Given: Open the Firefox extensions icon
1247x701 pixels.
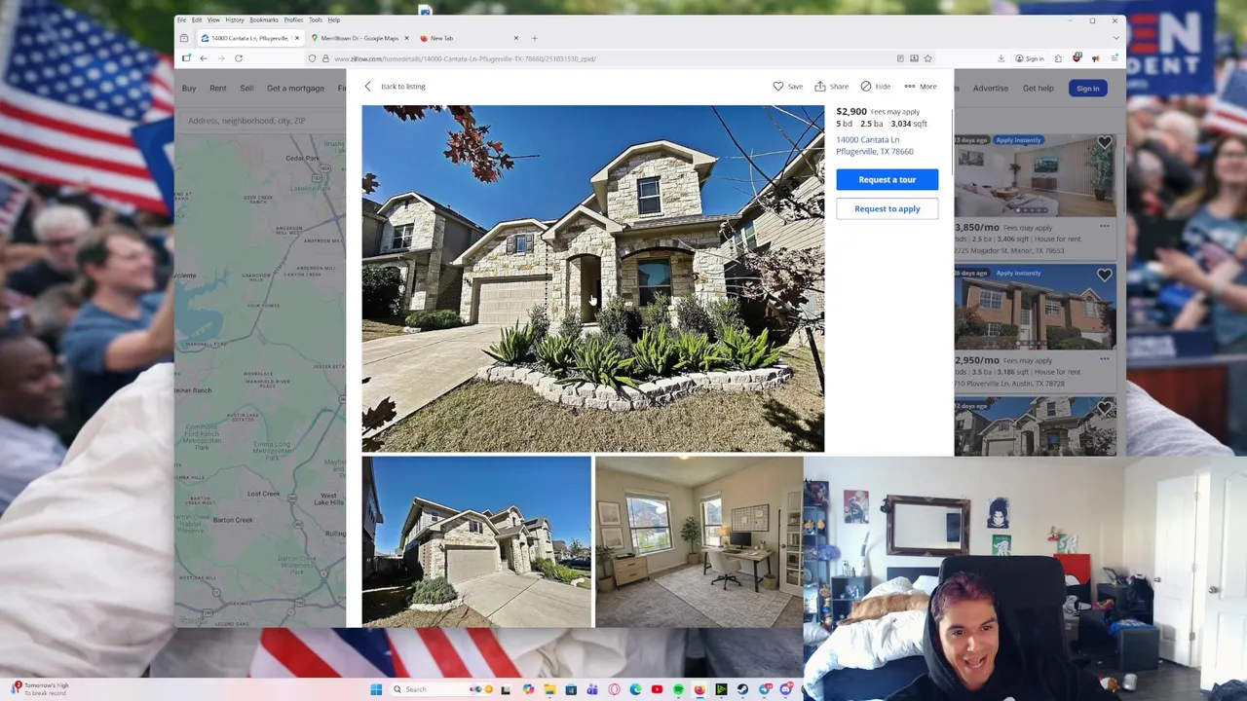Looking at the screenshot, I should click(x=1058, y=58).
